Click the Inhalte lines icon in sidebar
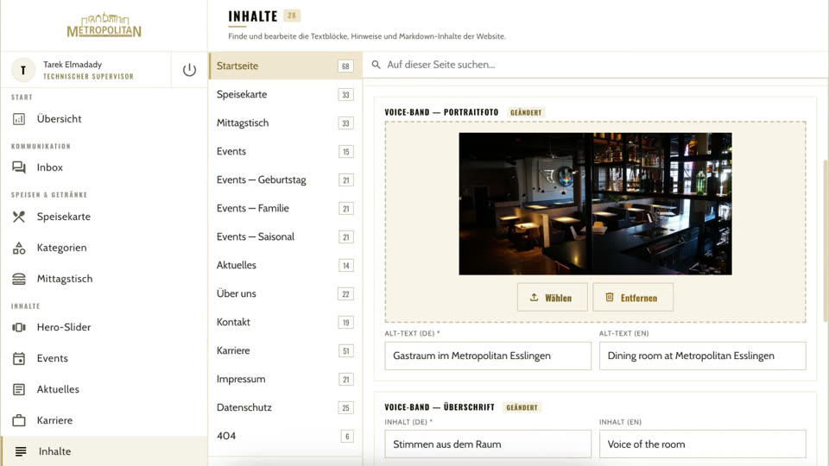 tap(21, 451)
